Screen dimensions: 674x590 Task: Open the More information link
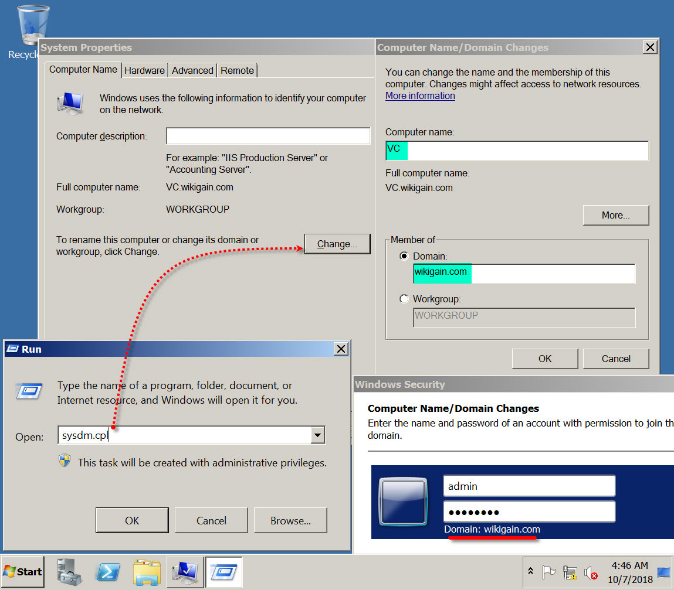(x=420, y=96)
